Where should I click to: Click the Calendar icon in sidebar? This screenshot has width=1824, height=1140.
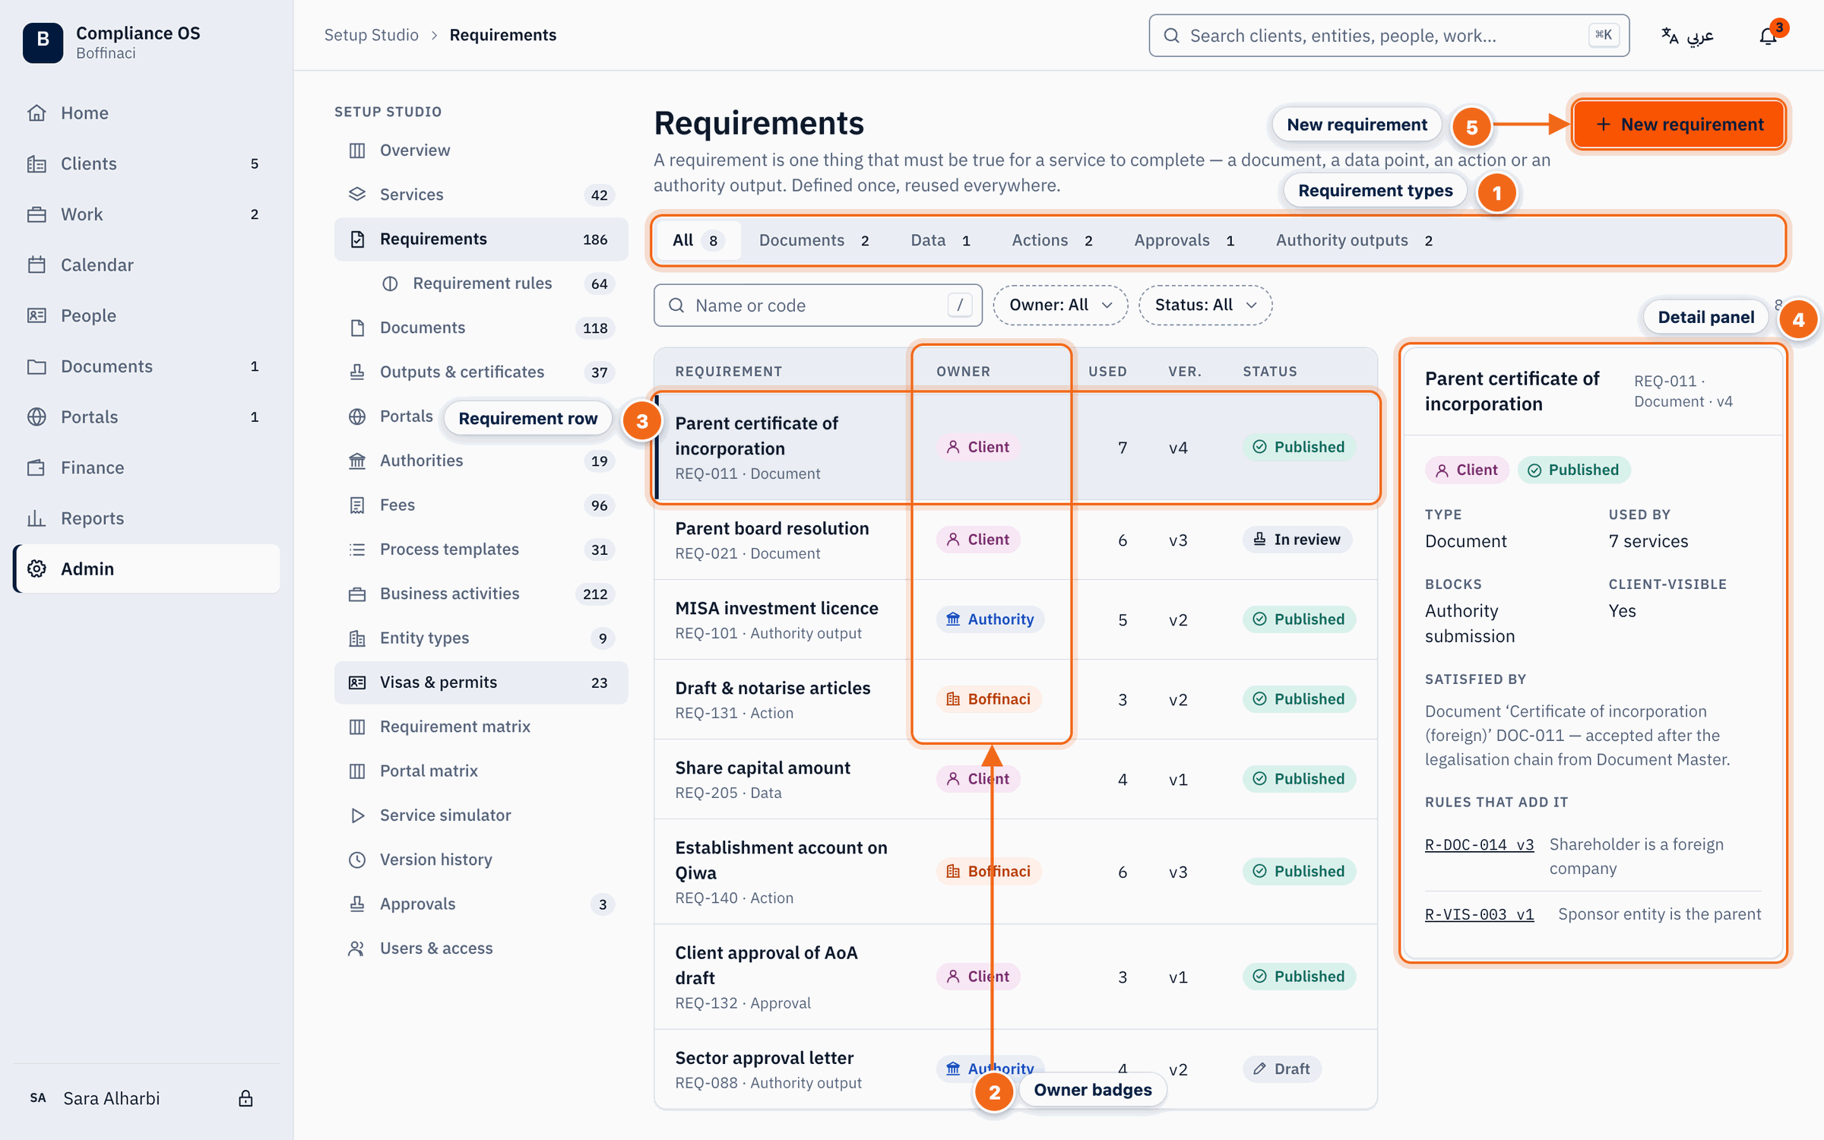pyautogui.click(x=36, y=264)
